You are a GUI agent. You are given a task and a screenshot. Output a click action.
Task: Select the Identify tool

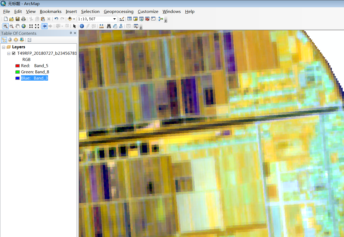point(81,26)
